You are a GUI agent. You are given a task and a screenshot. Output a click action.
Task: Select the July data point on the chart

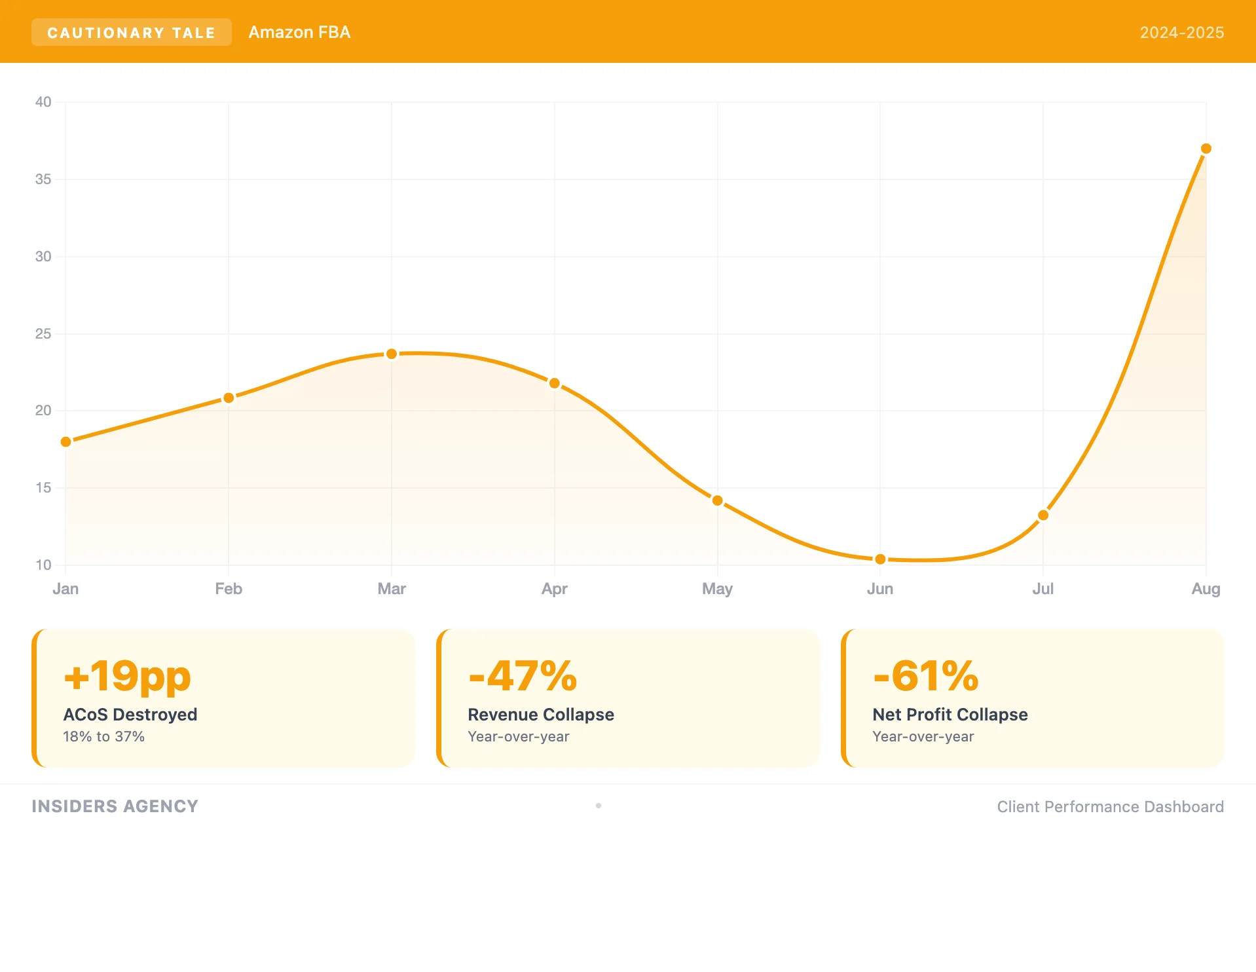(x=1043, y=515)
